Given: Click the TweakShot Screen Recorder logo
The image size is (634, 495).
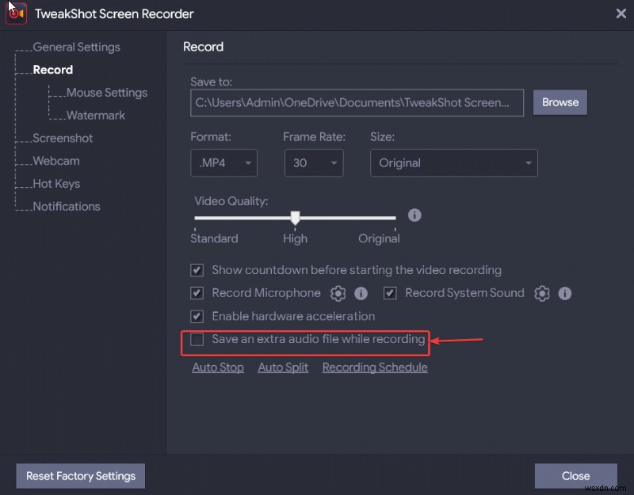Looking at the screenshot, I should pyautogui.click(x=16, y=13).
